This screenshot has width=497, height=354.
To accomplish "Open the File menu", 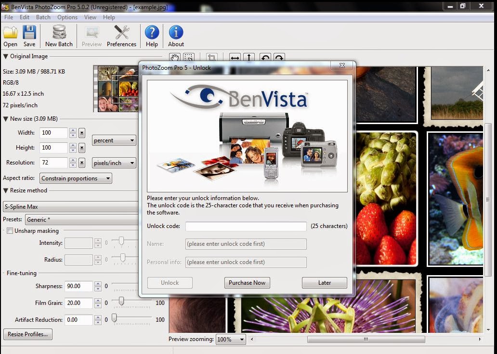I will click(9, 17).
